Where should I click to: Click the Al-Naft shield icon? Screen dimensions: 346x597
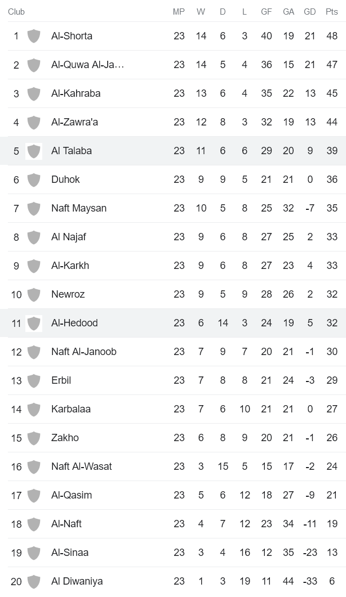tap(33, 523)
